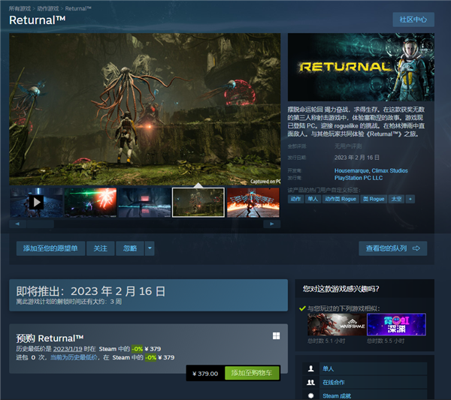Click the Steam achievements icon
This screenshot has width=451, height=400.
click(x=311, y=395)
